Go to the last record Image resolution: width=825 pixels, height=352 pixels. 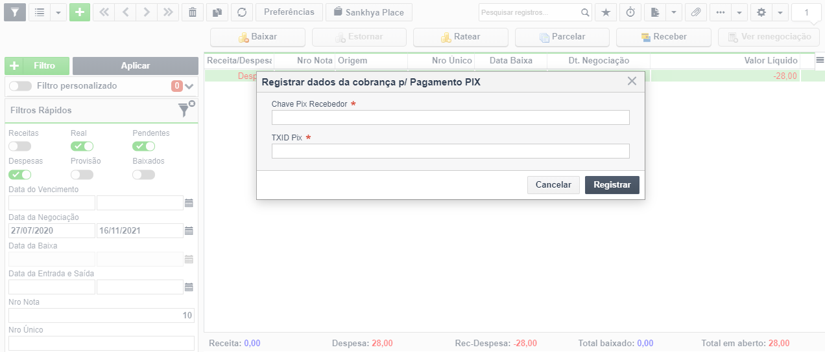coord(168,12)
